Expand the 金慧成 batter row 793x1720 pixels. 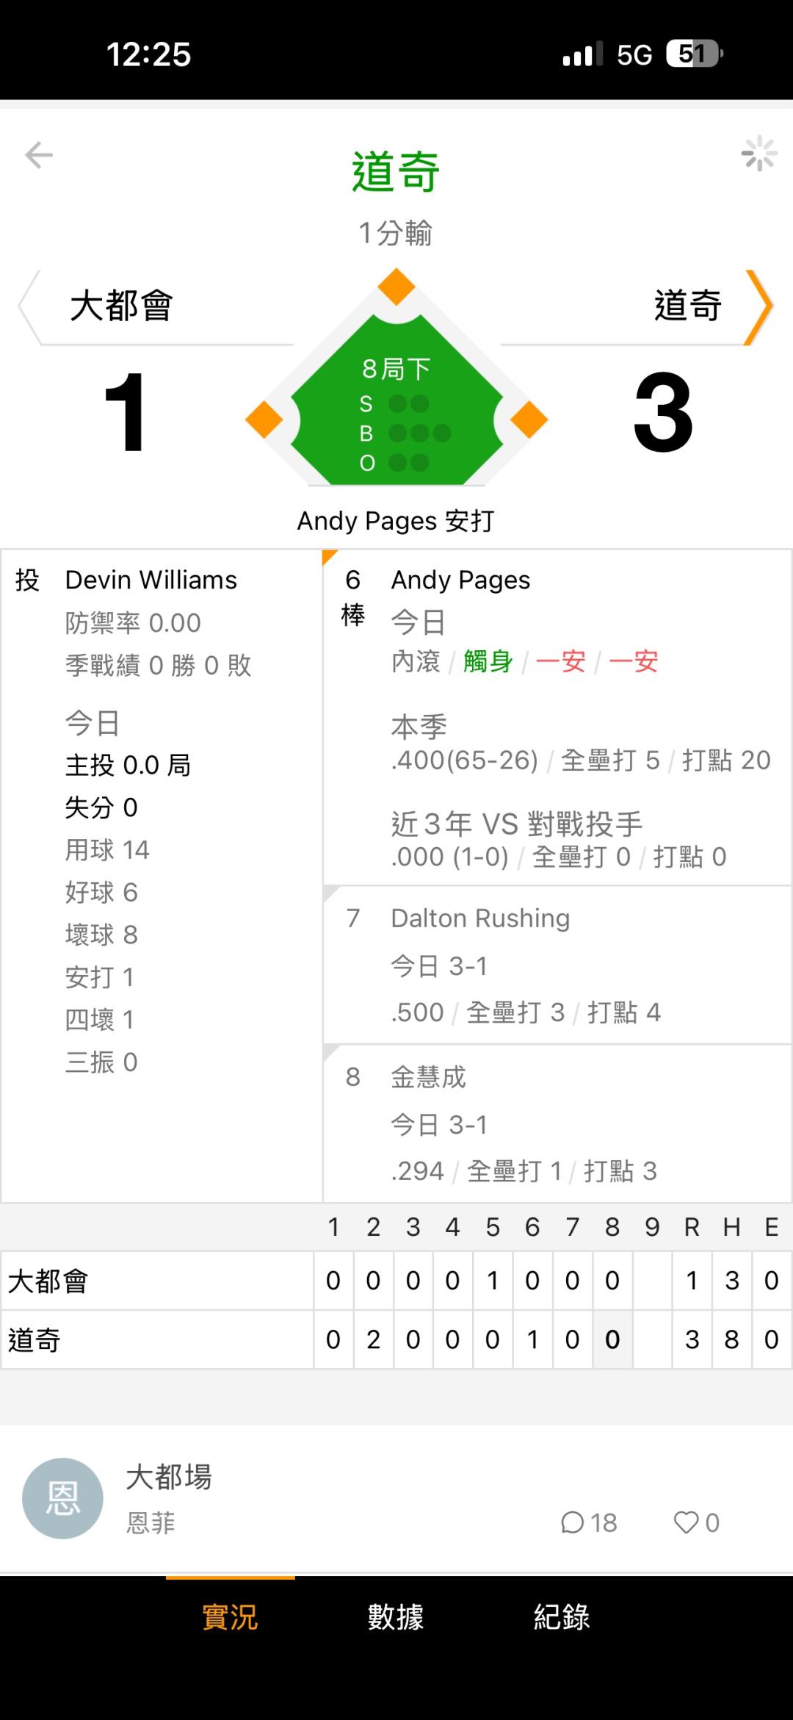click(x=557, y=1123)
